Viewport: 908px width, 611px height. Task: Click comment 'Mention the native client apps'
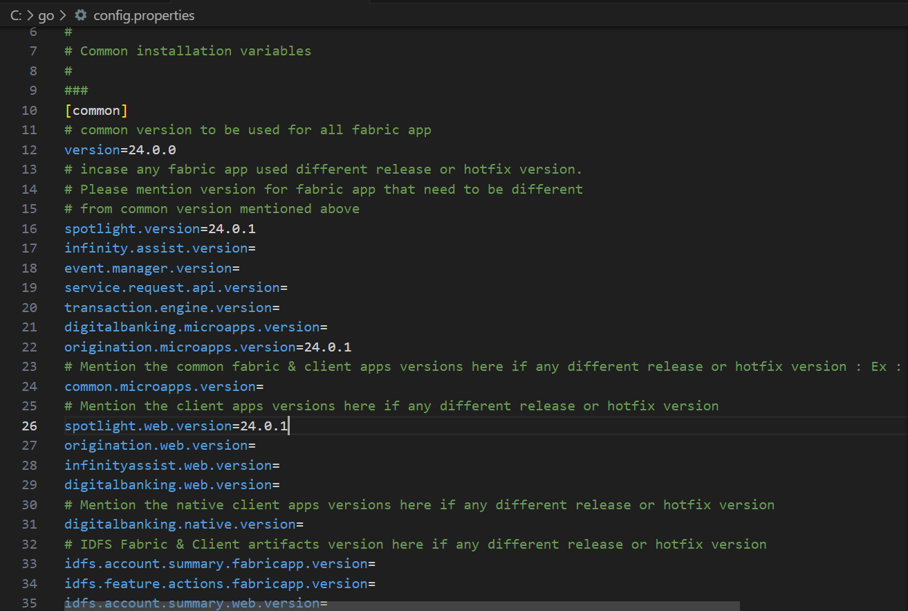click(420, 504)
